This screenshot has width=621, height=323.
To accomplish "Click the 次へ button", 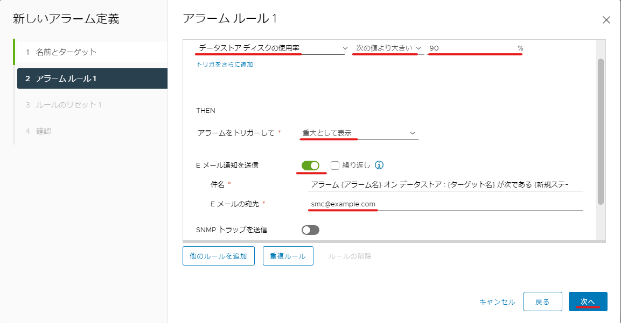I will [x=588, y=302].
